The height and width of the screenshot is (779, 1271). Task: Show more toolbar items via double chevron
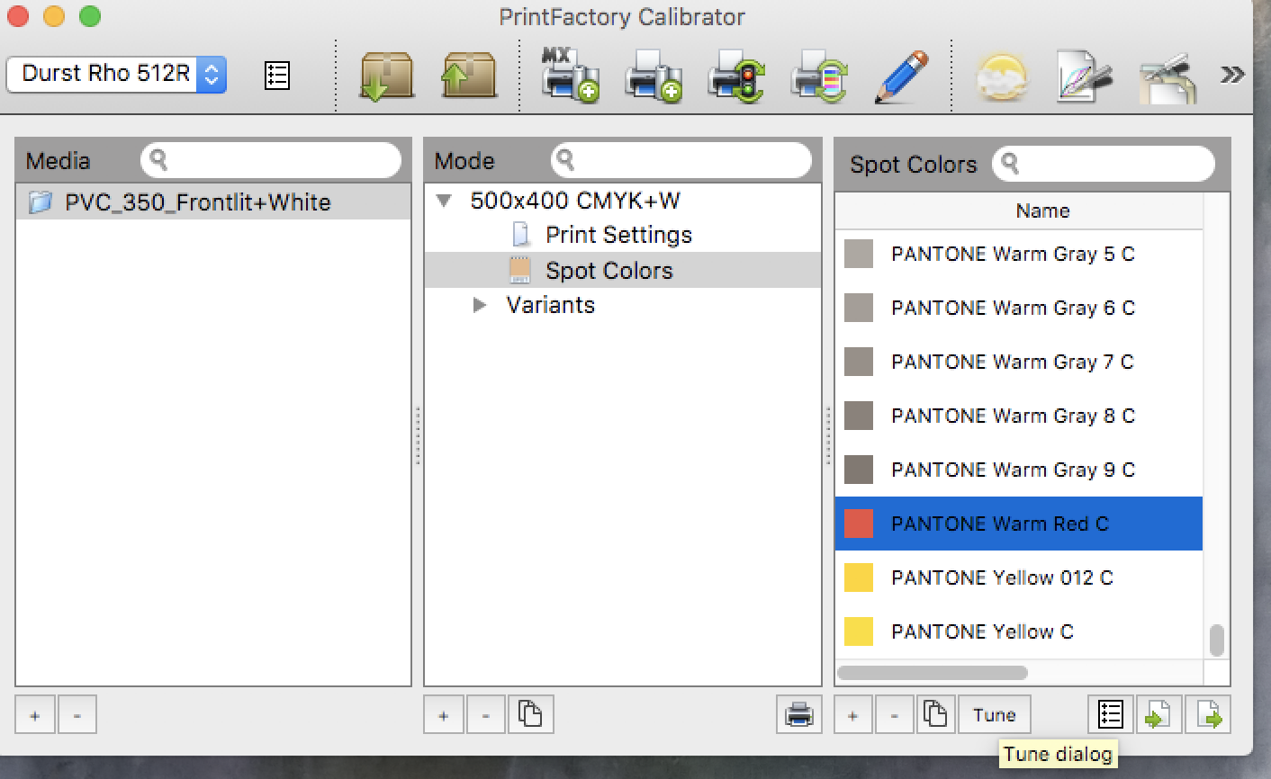[1232, 74]
